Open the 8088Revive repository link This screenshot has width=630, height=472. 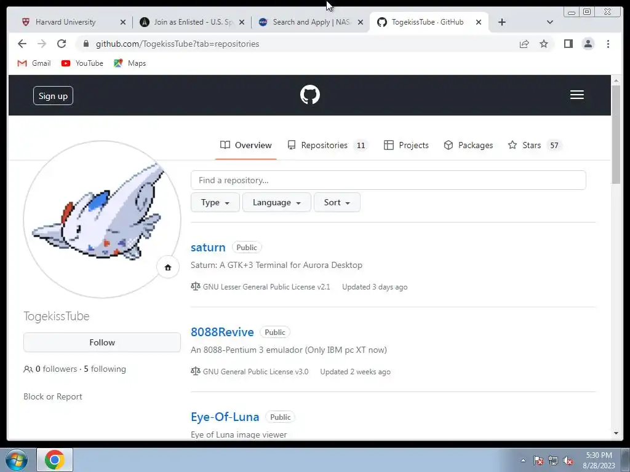tap(222, 332)
